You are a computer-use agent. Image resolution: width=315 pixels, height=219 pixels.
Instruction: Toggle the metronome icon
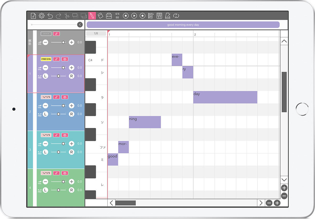pyautogui.click(x=167, y=16)
